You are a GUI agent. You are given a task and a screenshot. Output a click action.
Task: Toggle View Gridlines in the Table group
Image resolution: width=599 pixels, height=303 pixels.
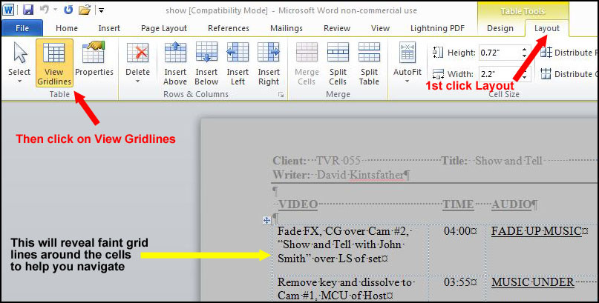coord(54,63)
